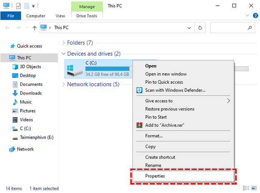Screen dimensions: 260x193
Task: Switch to the View ribbon tab
Action: pos(60,16)
